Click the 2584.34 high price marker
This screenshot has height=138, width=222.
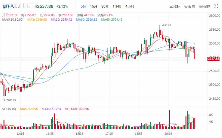point(166,25)
